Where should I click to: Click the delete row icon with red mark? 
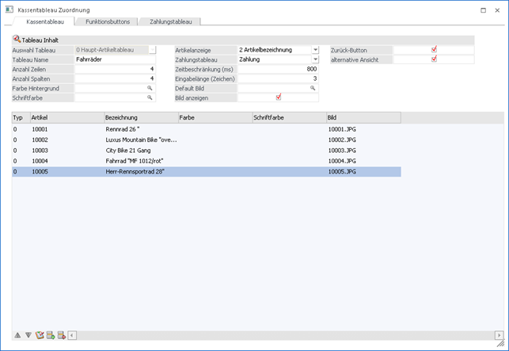[x=62, y=335]
